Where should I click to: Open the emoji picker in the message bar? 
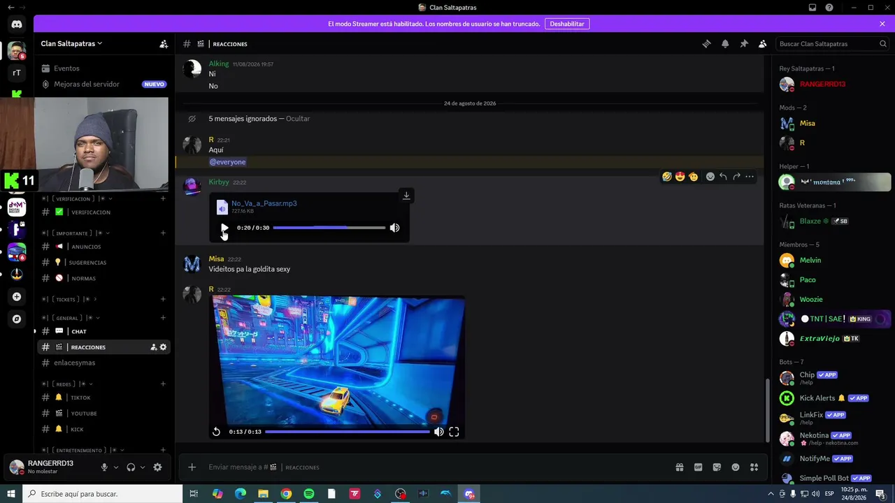pyautogui.click(x=736, y=467)
